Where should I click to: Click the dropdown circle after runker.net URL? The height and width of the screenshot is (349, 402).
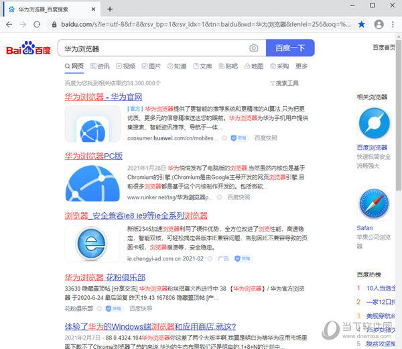point(219,197)
